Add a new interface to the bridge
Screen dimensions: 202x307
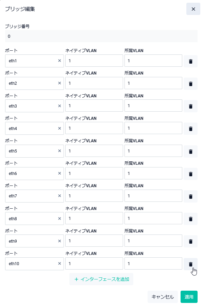[x=101, y=279]
